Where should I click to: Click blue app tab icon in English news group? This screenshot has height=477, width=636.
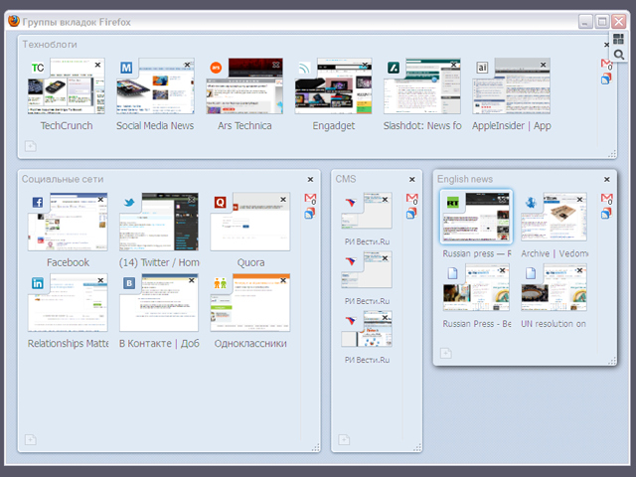point(606,213)
